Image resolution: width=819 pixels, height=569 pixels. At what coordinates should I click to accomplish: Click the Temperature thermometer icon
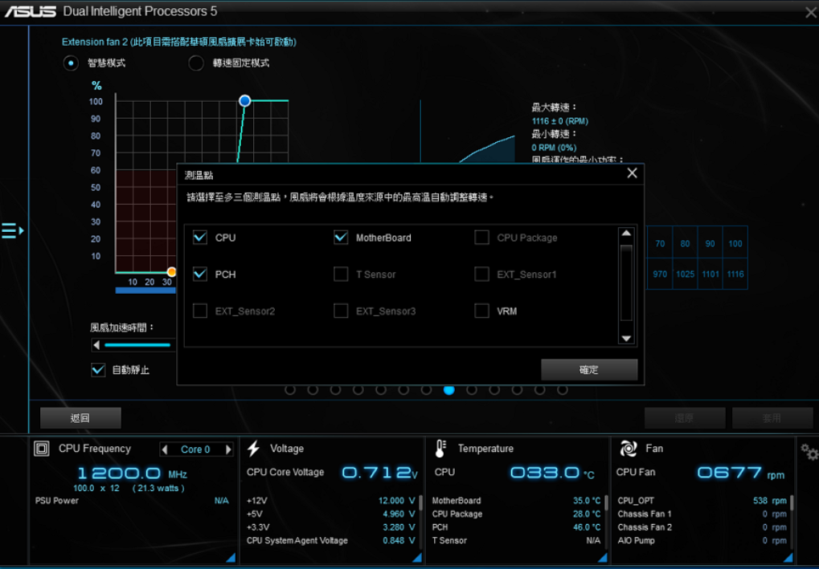440,449
